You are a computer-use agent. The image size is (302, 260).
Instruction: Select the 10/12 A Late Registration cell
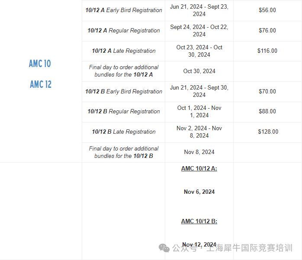coord(124,51)
